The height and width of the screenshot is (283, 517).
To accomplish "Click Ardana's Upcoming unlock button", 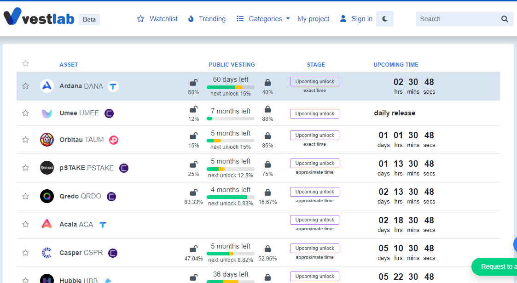I will click(x=314, y=82).
